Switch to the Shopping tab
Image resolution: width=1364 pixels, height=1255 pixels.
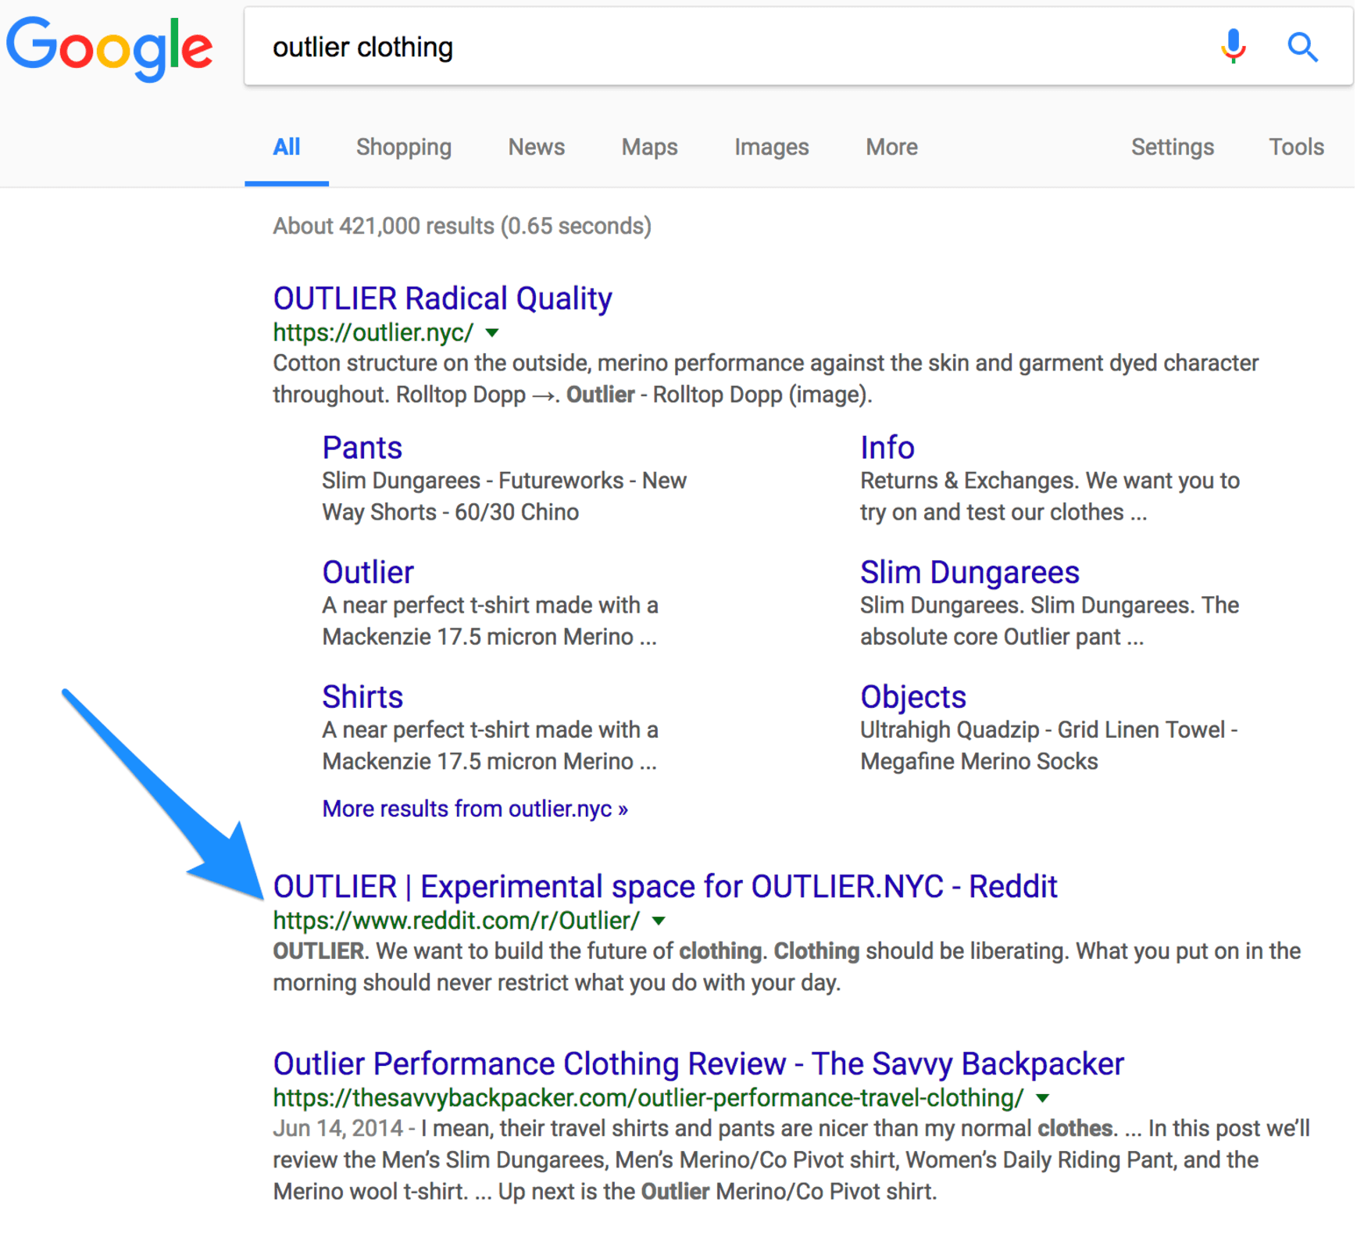coord(404,147)
